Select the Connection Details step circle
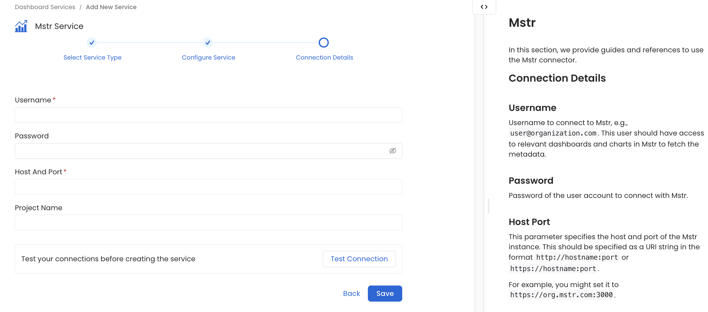The width and height of the screenshot is (708, 312). point(324,42)
